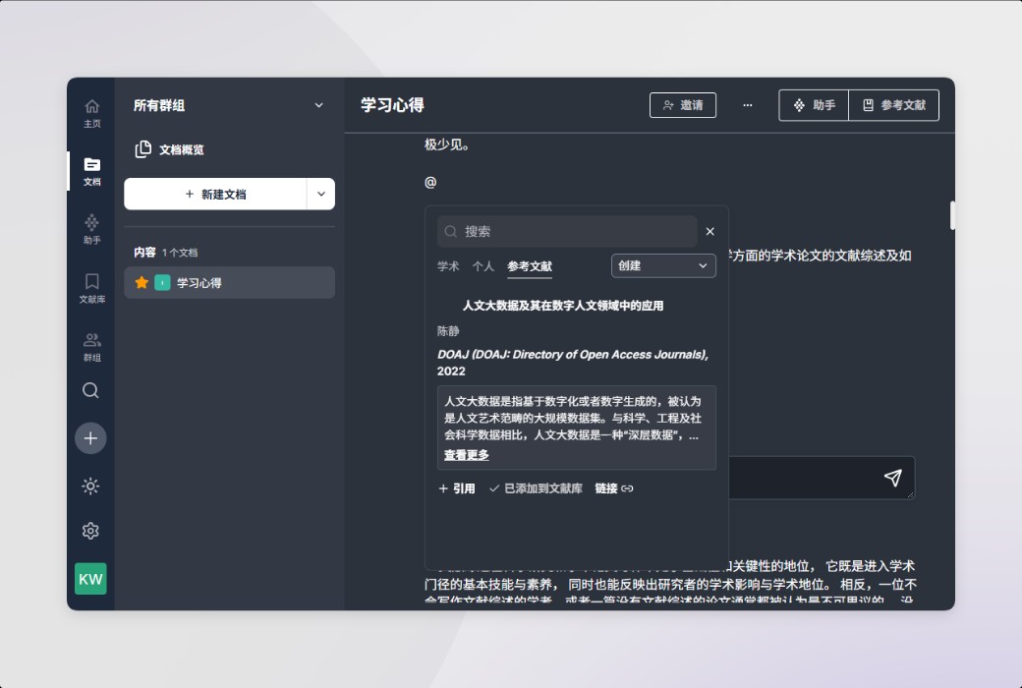Click the DOAJ journal source text
This screenshot has height=688, width=1022.
pyautogui.click(x=573, y=363)
